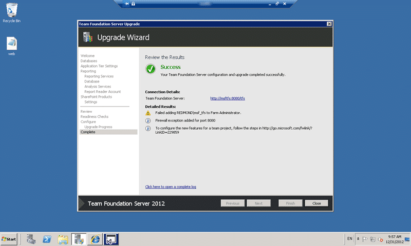Select Database sub-step under Reporting
The height and width of the screenshot is (246, 411).
coord(92,81)
